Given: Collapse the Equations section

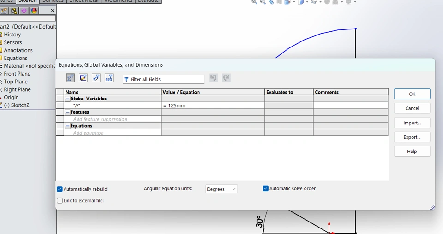Looking at the screenshot, I should coord(67,126).
